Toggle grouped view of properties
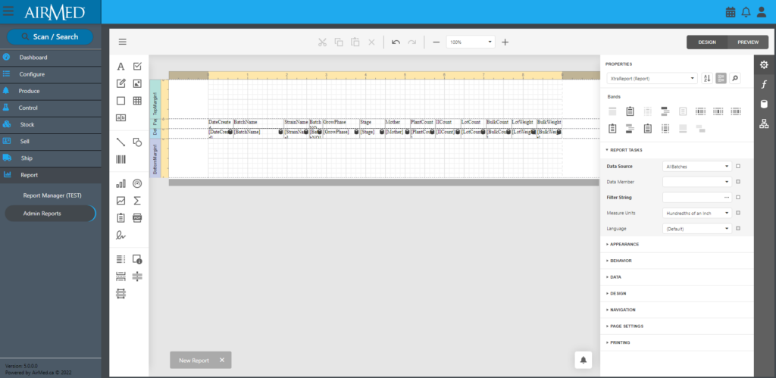The height and width of the screenshot is (378, 776). pos(721,78)
